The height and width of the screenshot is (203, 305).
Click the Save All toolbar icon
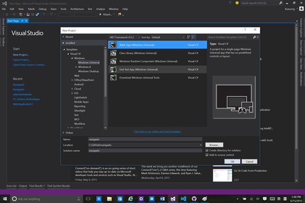click(x=37, y=14)
